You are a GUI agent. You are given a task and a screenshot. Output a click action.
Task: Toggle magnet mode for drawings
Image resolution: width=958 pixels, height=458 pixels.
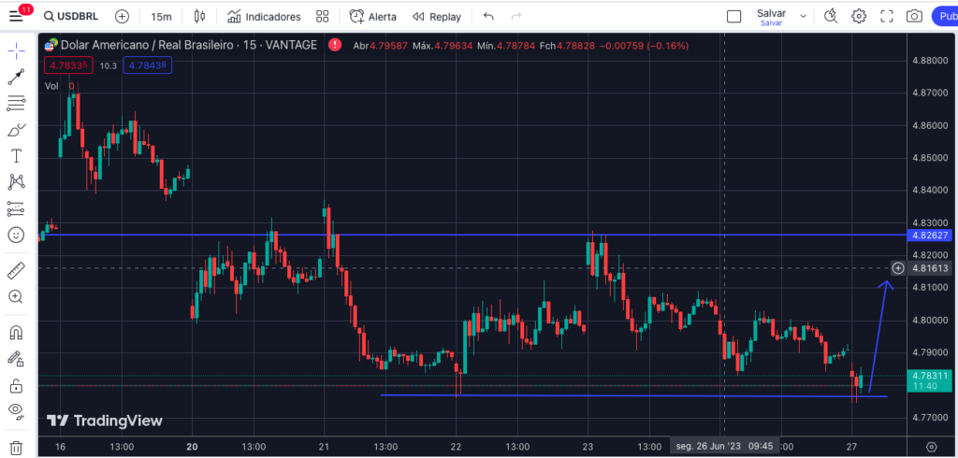point(15,333)
